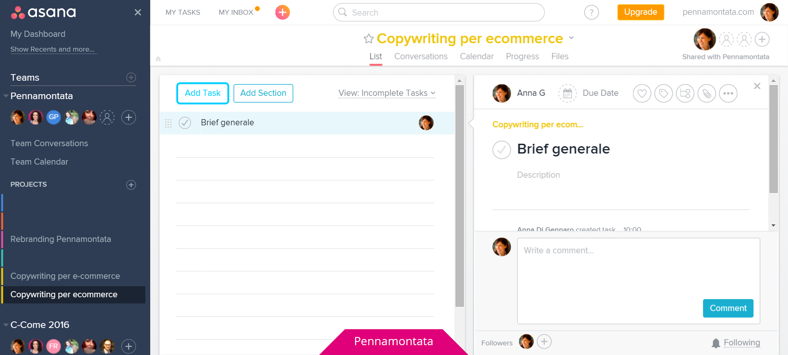Open the Calendar tab
The width and height of the screenshot is (788, 355).
pos(476,57)
